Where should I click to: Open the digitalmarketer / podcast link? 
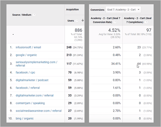coord(32,80)
